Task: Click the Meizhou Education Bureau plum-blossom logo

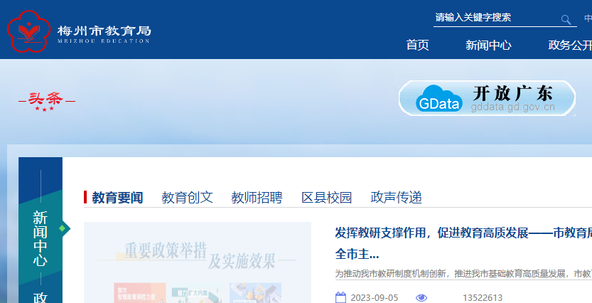Action: point(28,31)
